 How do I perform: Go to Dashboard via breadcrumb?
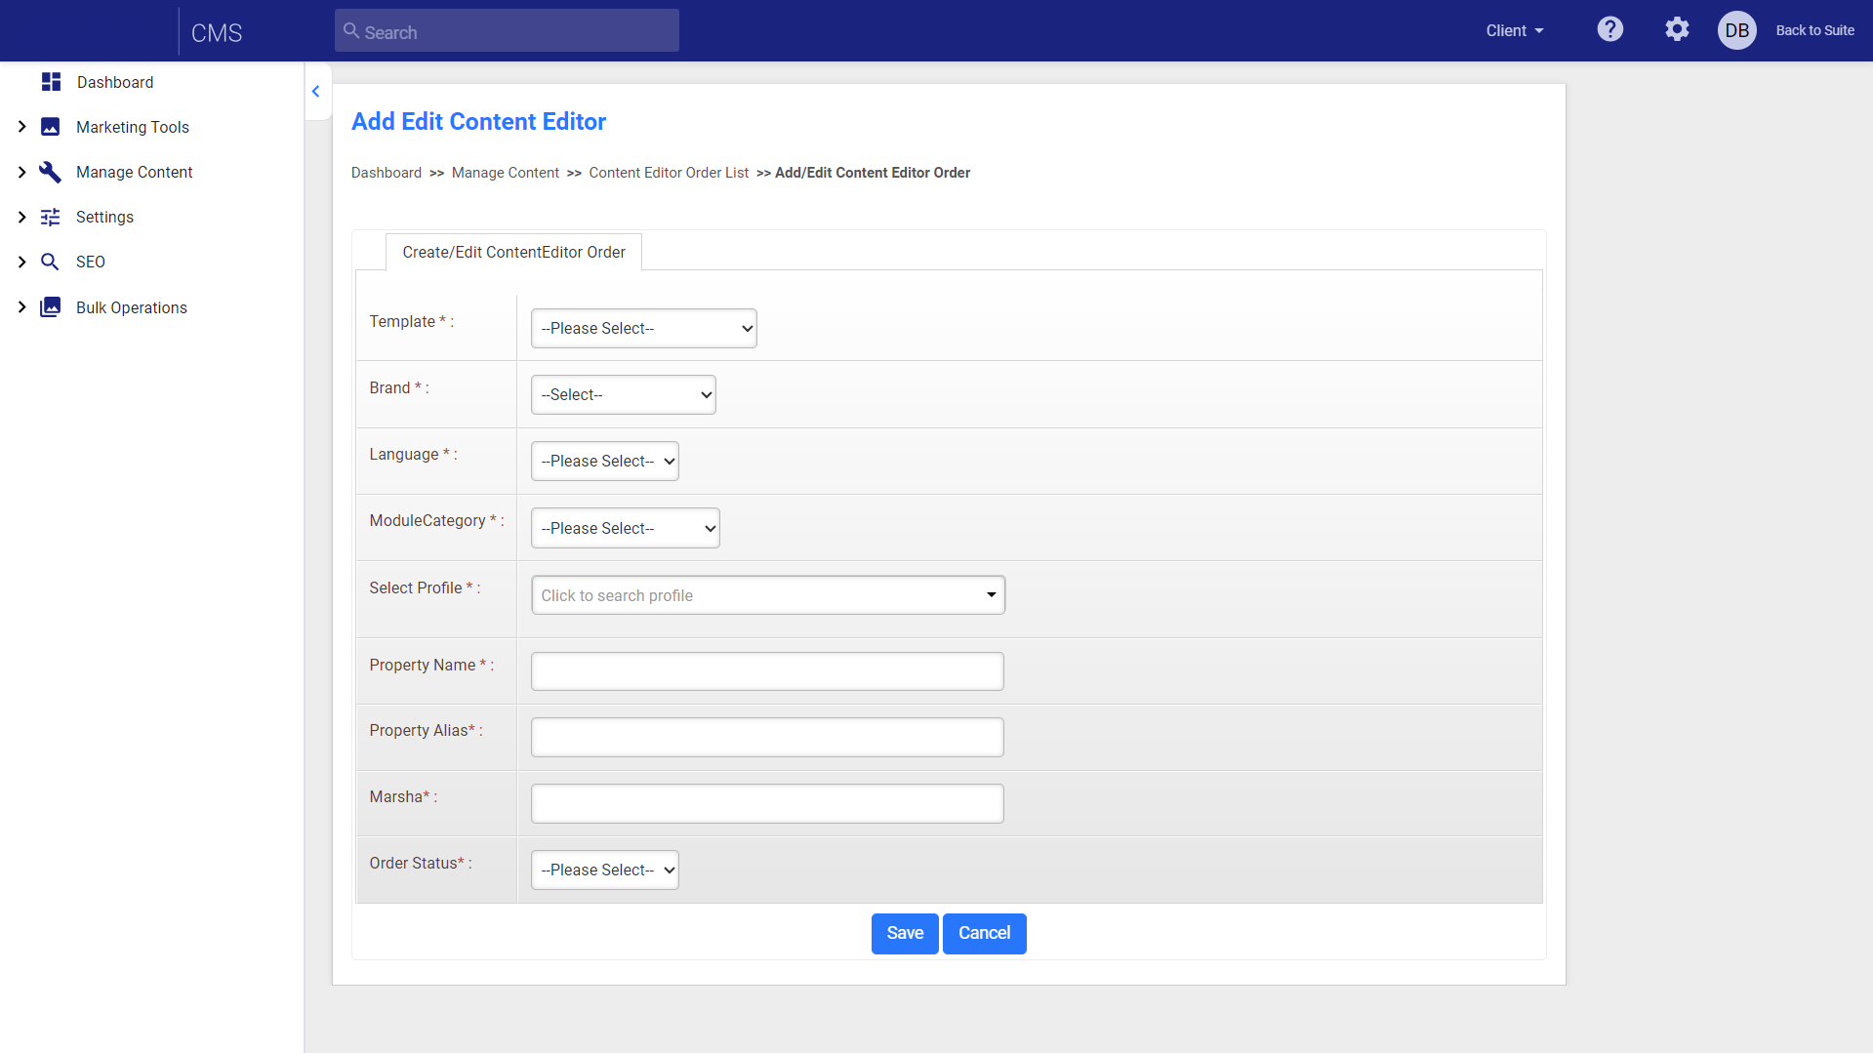pyautogui.click(x=387, y=173)
